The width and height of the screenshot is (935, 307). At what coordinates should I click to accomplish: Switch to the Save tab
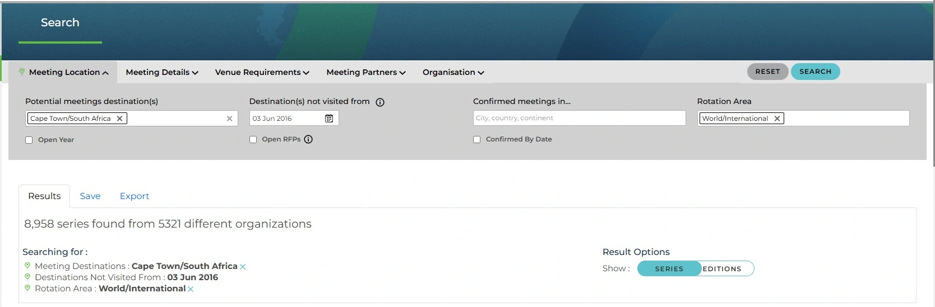pos(90,196)
